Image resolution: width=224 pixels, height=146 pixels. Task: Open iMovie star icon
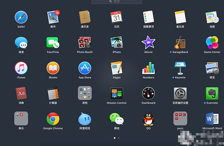149,43
